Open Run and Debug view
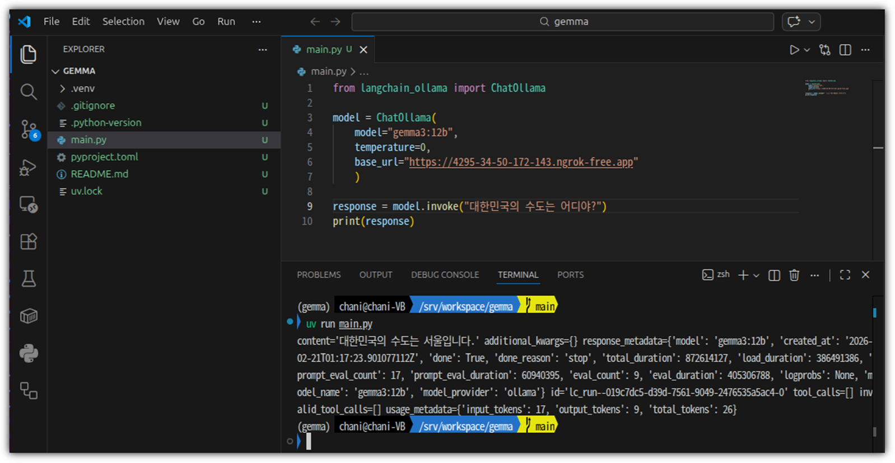This screenshot has width=895, height=463. pos(29,167)
